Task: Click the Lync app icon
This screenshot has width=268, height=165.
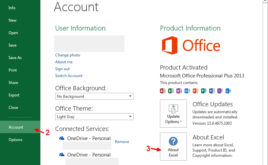Action: [x=228, y=91]
